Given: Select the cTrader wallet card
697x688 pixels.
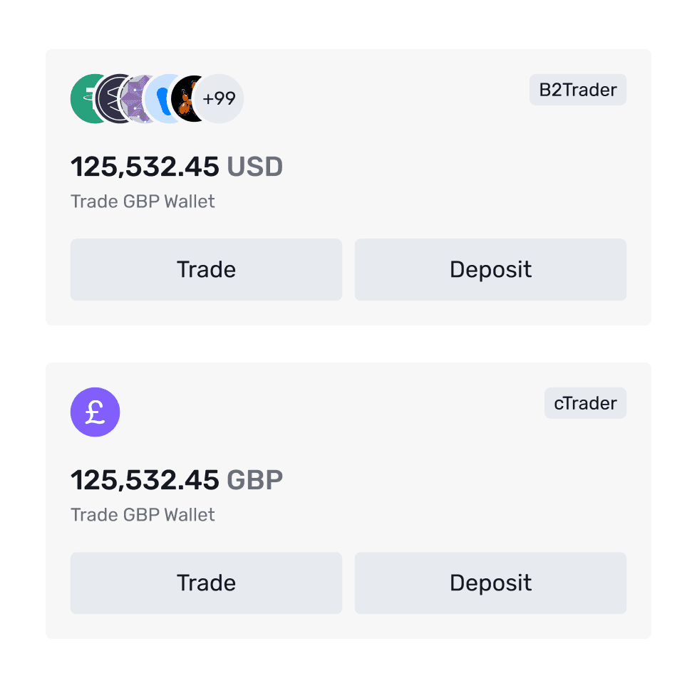Looking at the screenshot, I should (348, 499).
